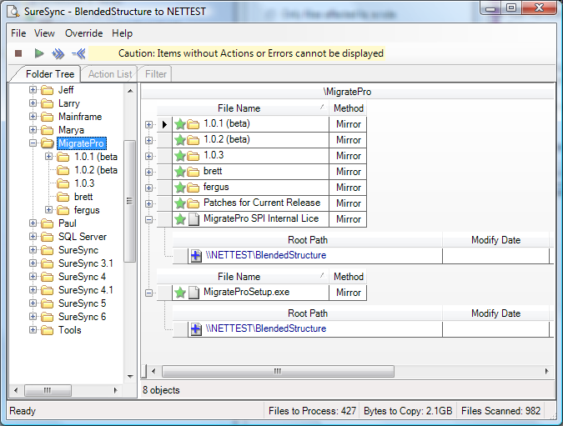Image resolution: width=563 pixels, height=426 pixels.
Task: Collapse the MigratePro tree node
Action: (x=33, y=143)
